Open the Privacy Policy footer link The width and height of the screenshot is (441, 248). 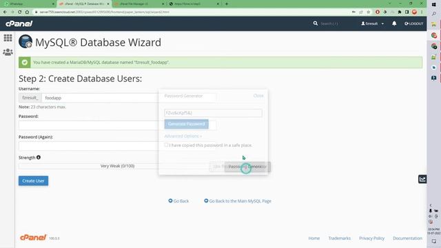pos(371,238)
